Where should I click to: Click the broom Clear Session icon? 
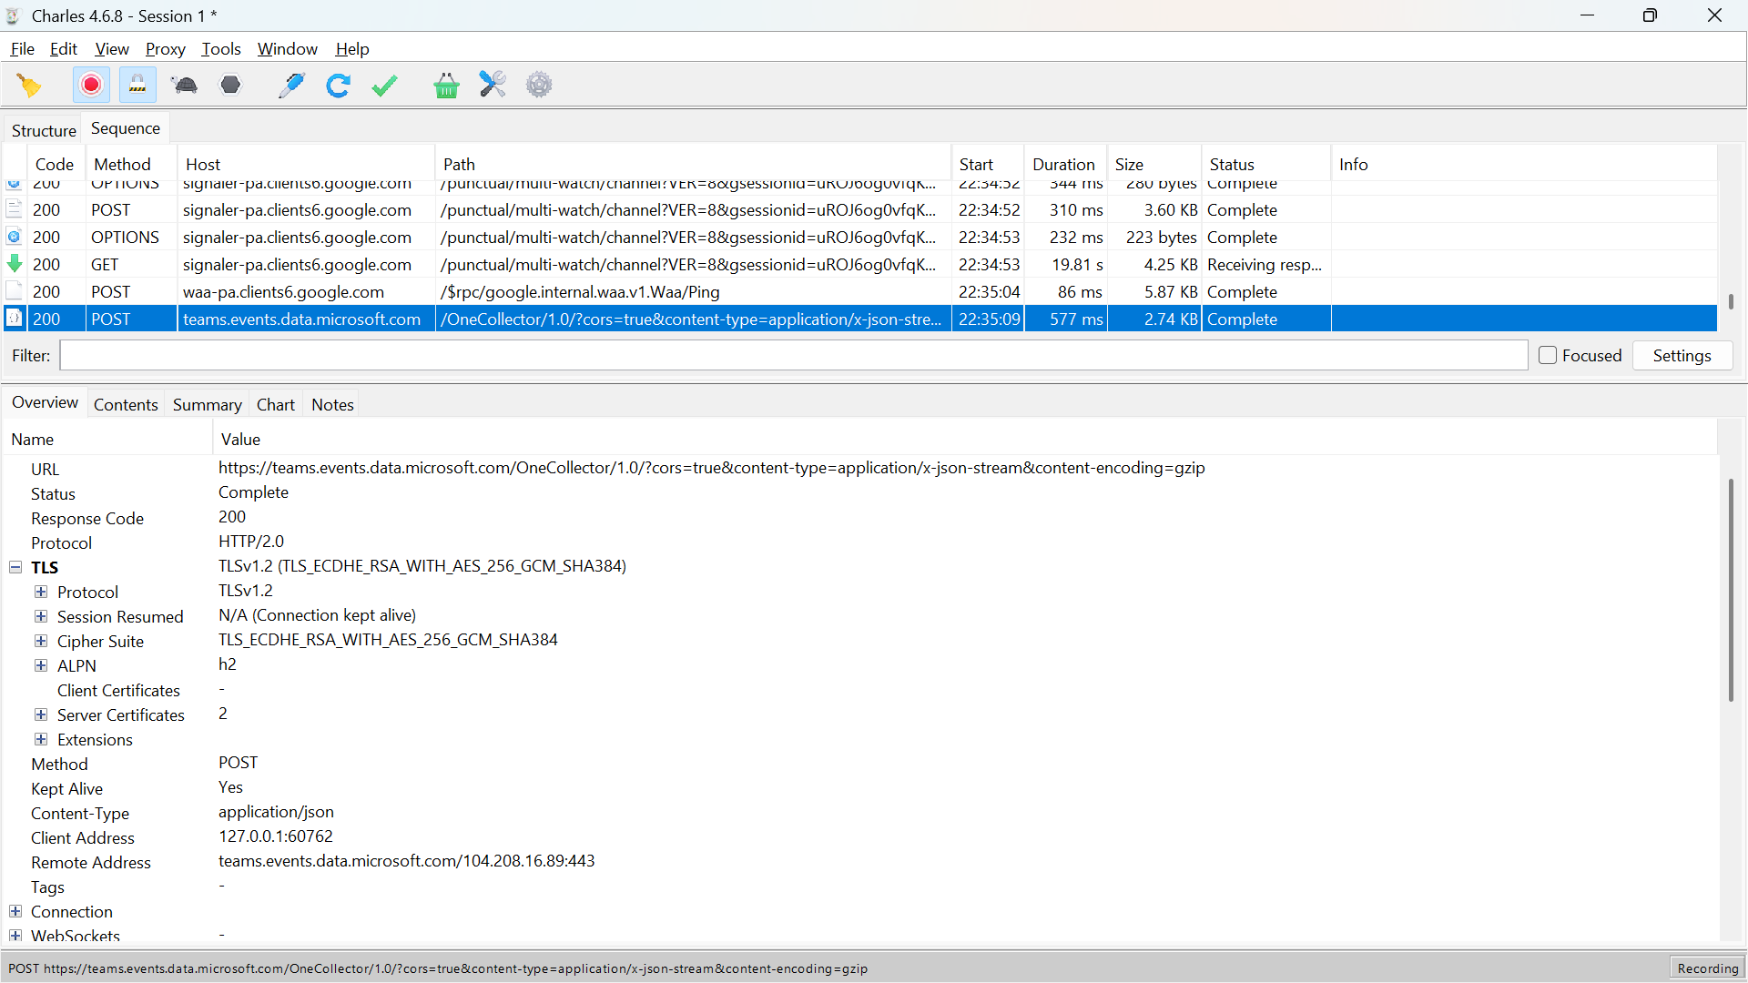(29, 86)
